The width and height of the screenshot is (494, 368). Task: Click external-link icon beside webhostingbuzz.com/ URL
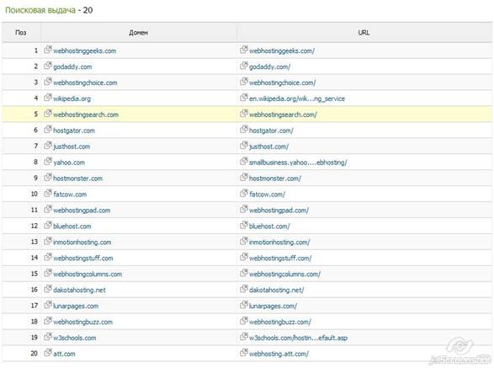(243, 321)
